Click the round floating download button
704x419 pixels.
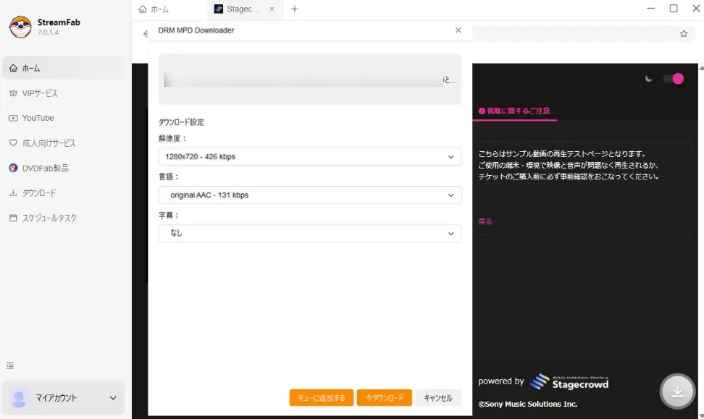[677, 392]
